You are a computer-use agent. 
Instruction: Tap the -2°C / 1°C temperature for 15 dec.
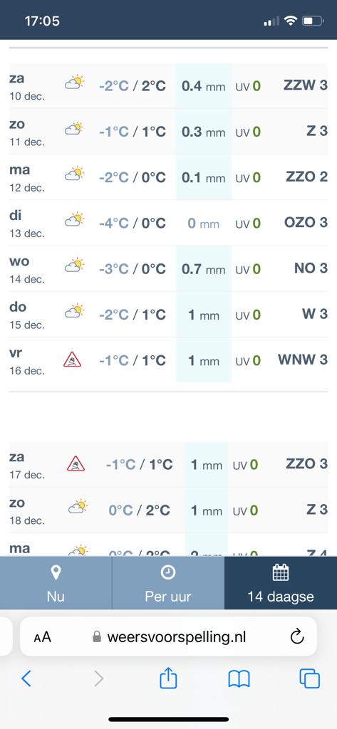tap(133, 315)
